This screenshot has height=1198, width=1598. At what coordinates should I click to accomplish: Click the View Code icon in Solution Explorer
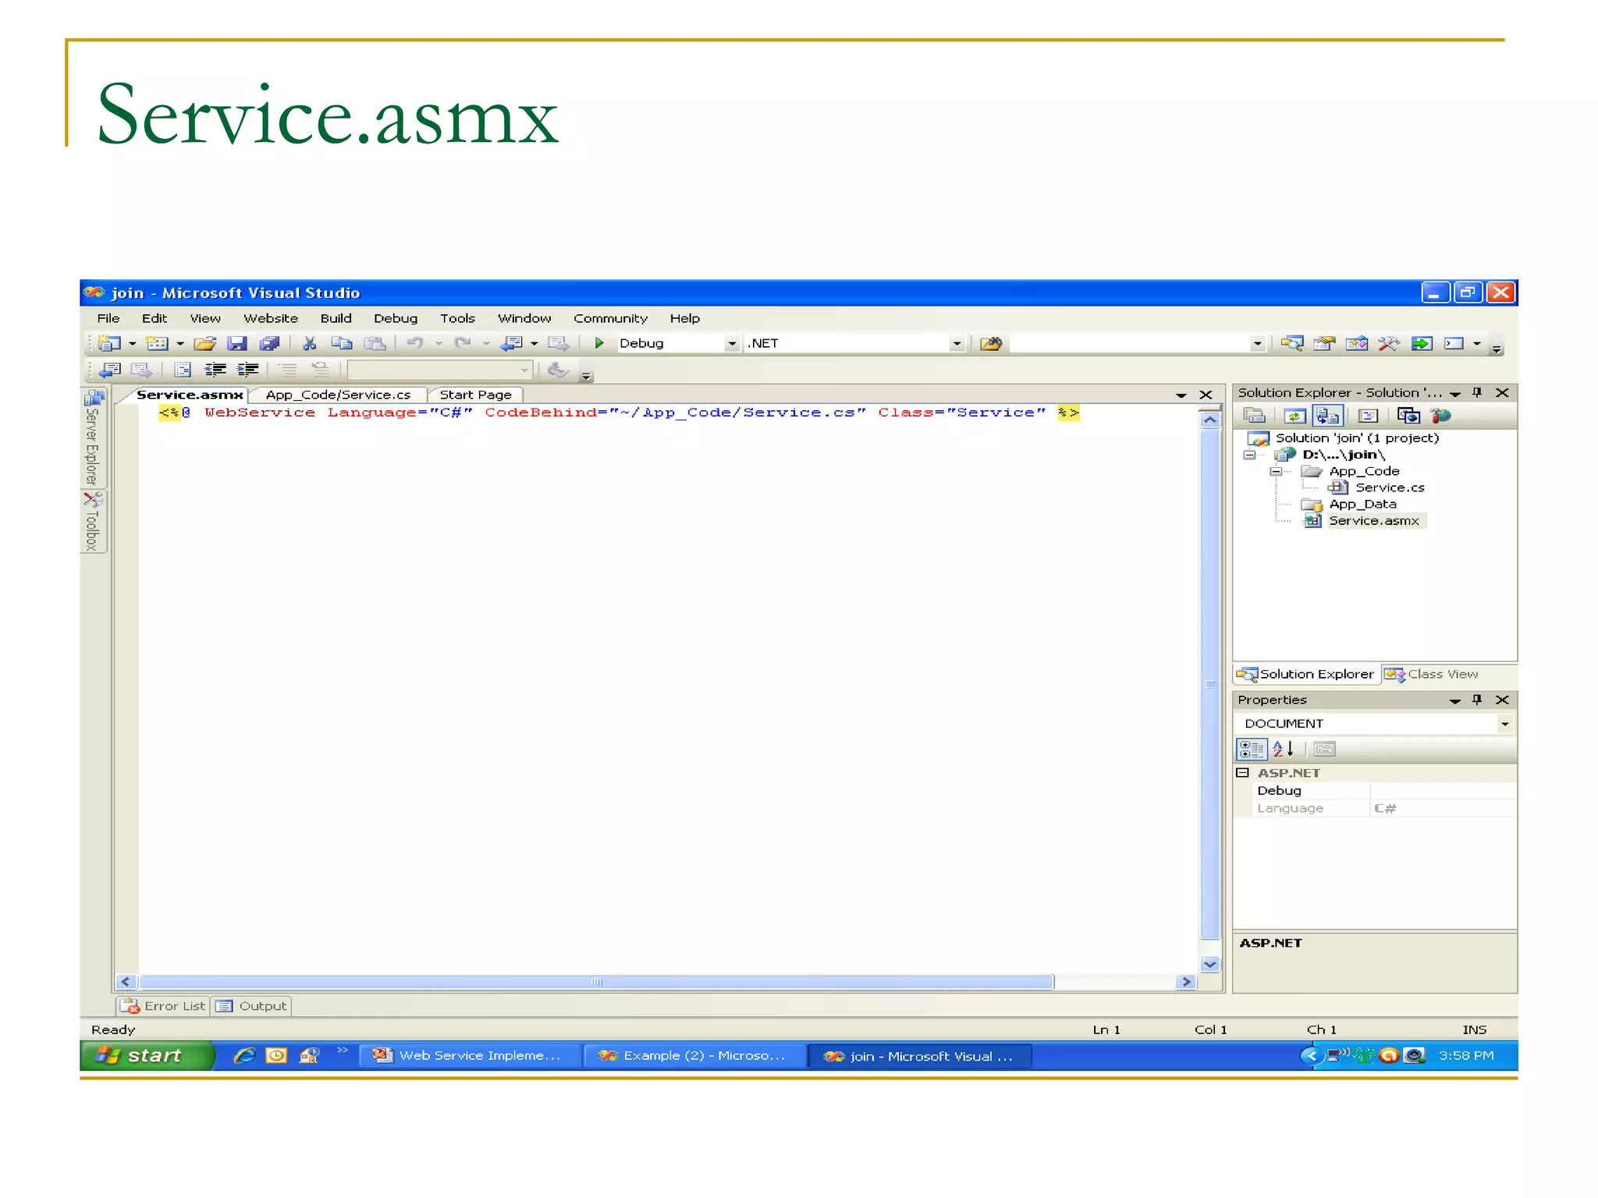click(x=1368, y=416)
